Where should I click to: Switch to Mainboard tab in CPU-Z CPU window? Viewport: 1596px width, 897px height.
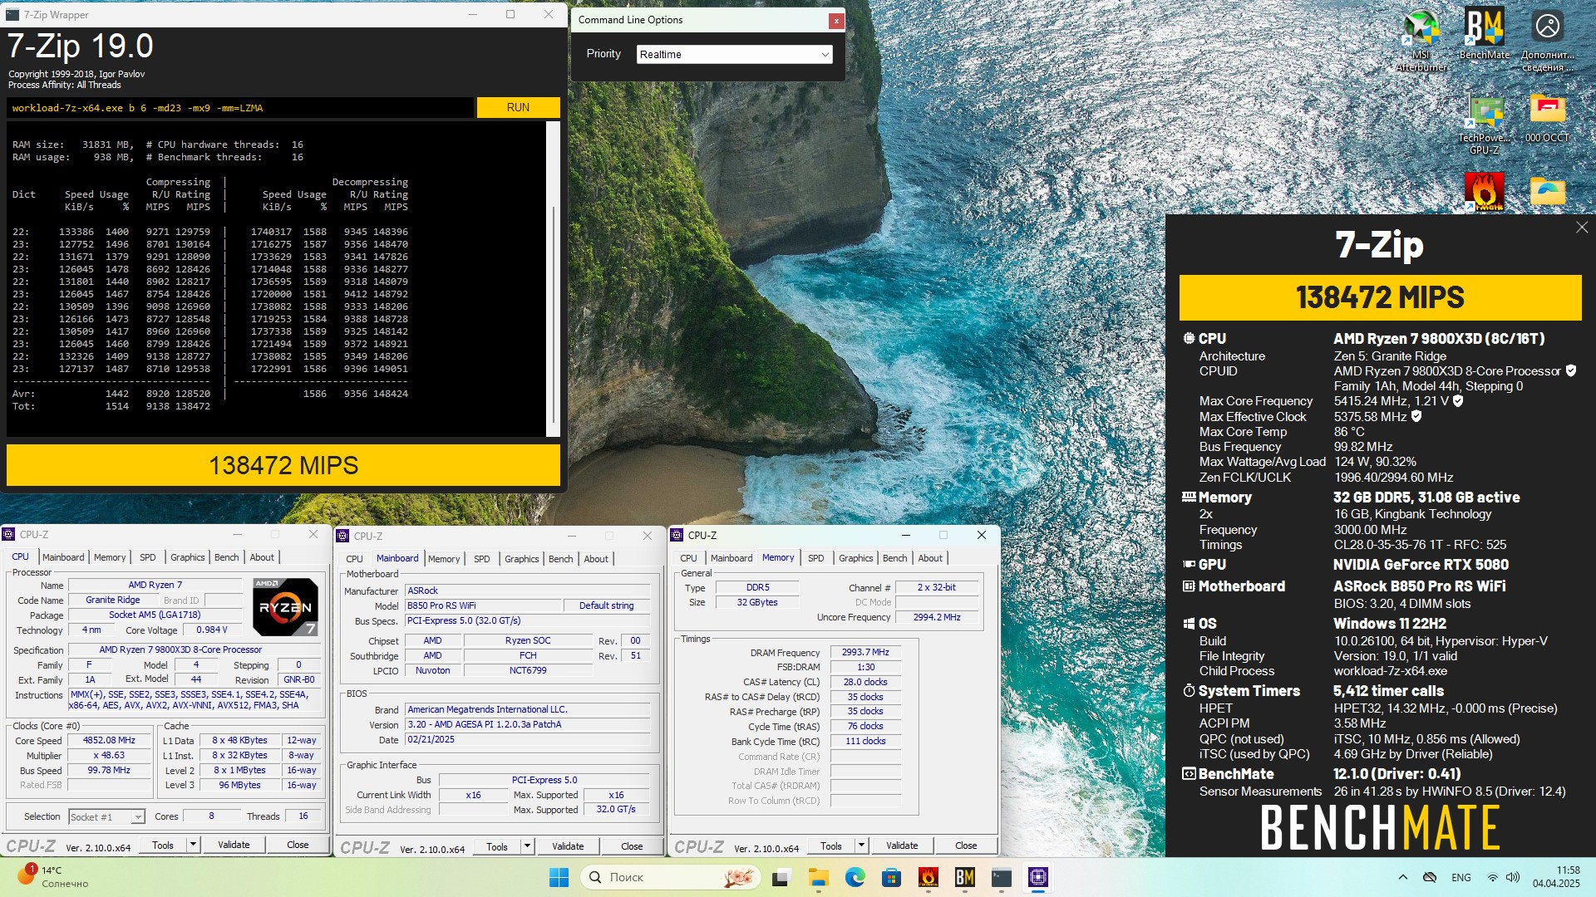click(x=63, y=557)
